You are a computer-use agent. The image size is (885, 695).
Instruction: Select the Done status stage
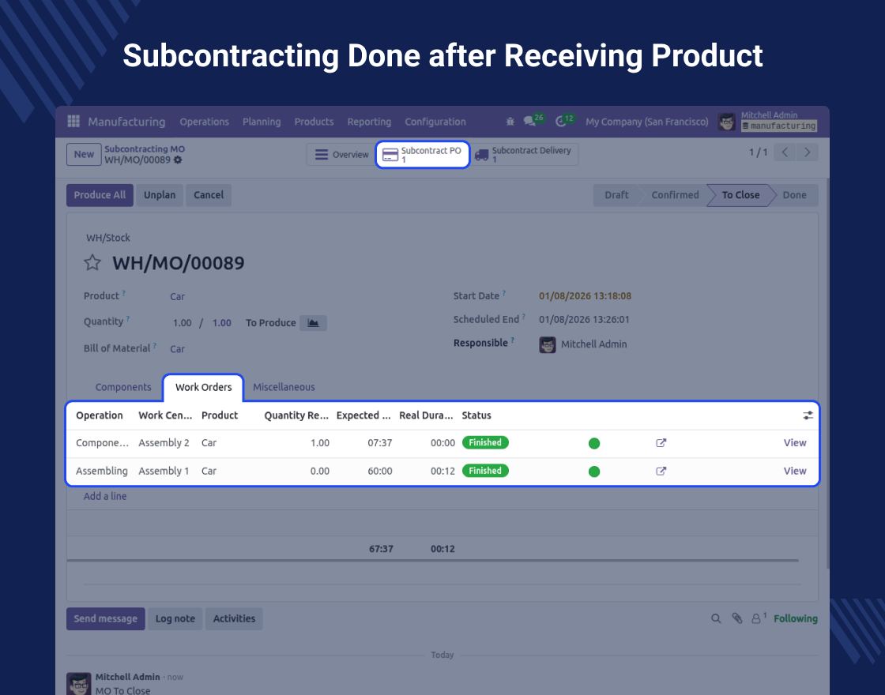click(794, 195)
